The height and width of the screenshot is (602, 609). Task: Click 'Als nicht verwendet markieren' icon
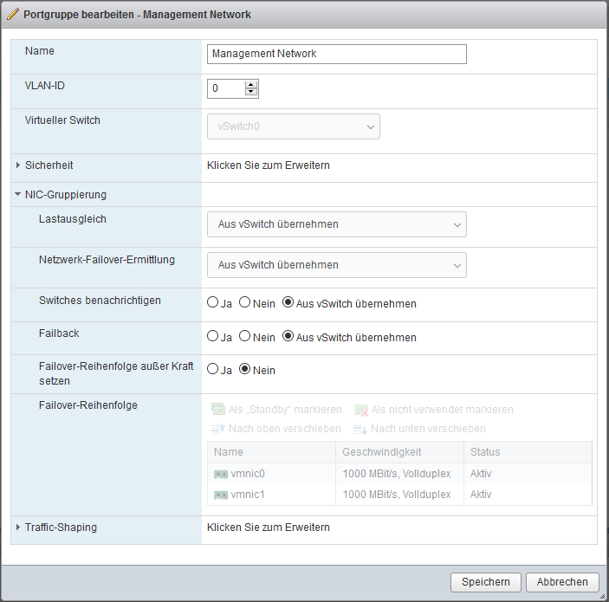(x=361, y=410)
